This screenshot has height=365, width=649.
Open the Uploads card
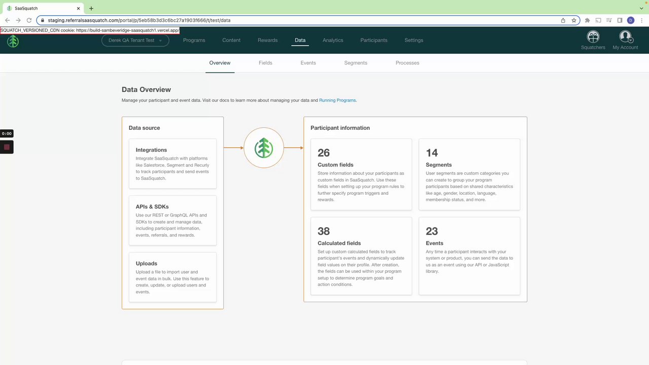[173, 277]
